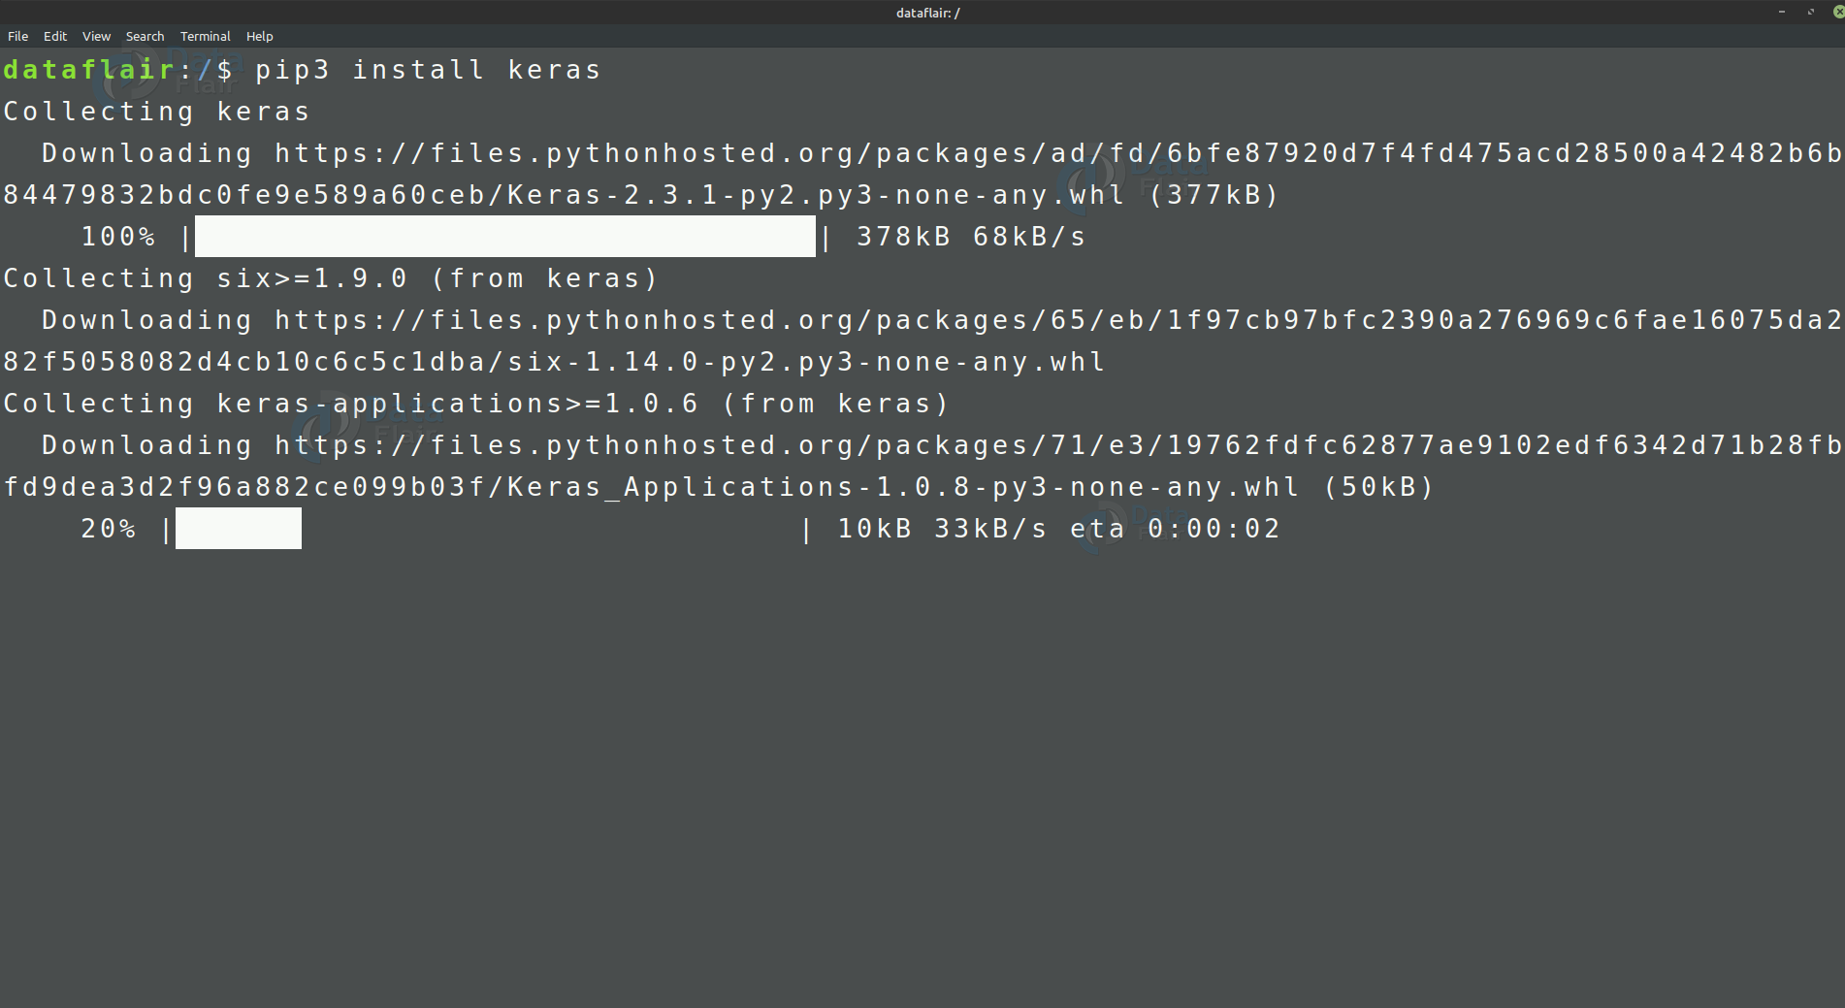Viewport: 1845px width, 1008px height.
Task: Minimize the terminal window
Action: 1782,12
